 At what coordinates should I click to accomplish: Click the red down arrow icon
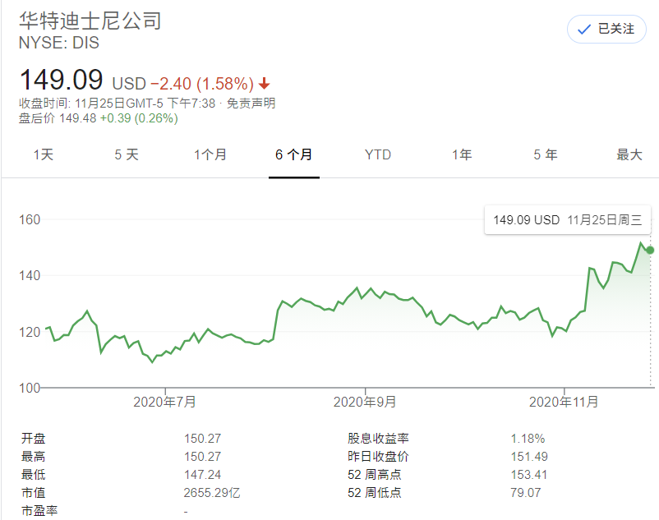point(265,83)
